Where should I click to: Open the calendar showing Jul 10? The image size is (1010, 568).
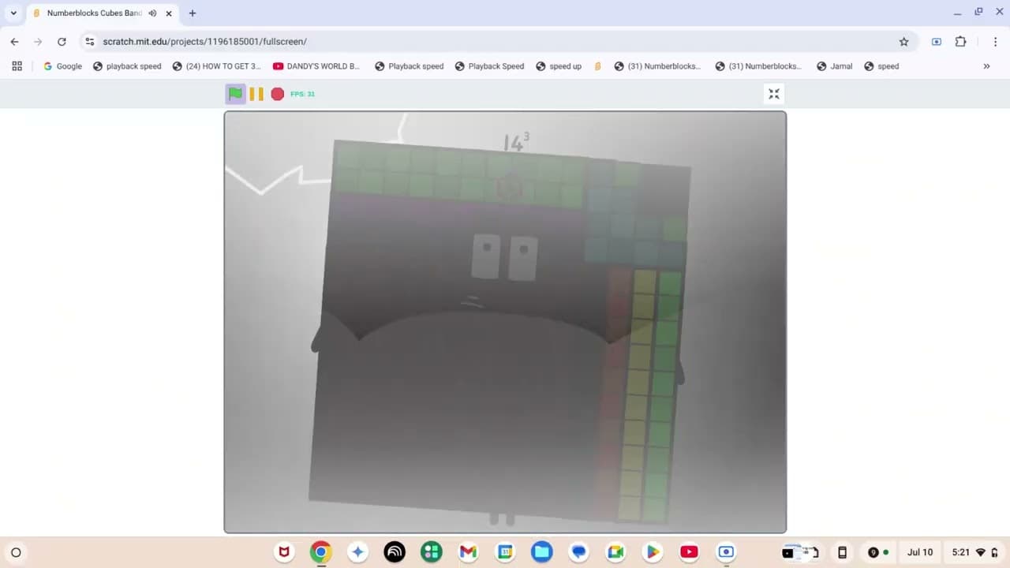click(x=920, y=552)
